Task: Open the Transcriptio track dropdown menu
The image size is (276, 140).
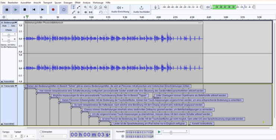Action: 10,86
